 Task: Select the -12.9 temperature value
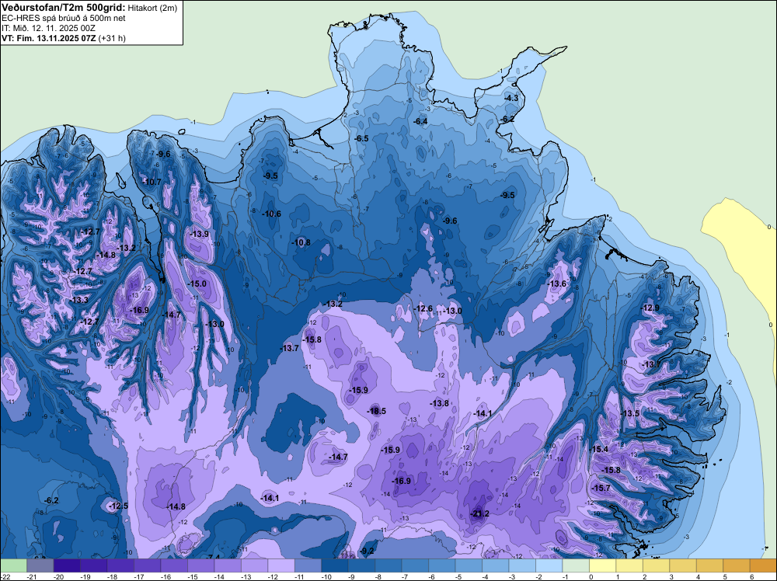[x=650, y=308]
